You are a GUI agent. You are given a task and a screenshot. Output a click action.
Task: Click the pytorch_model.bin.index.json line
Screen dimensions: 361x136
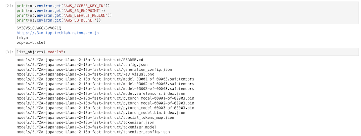(101, 113)
